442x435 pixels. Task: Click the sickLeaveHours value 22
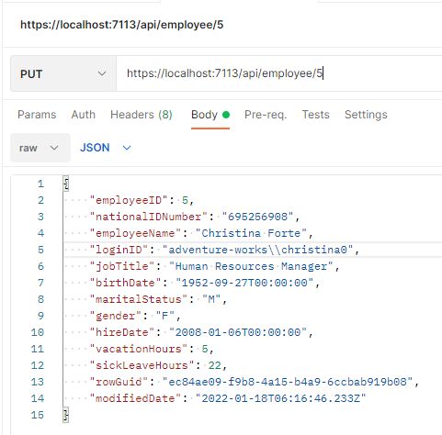[215, 365]
